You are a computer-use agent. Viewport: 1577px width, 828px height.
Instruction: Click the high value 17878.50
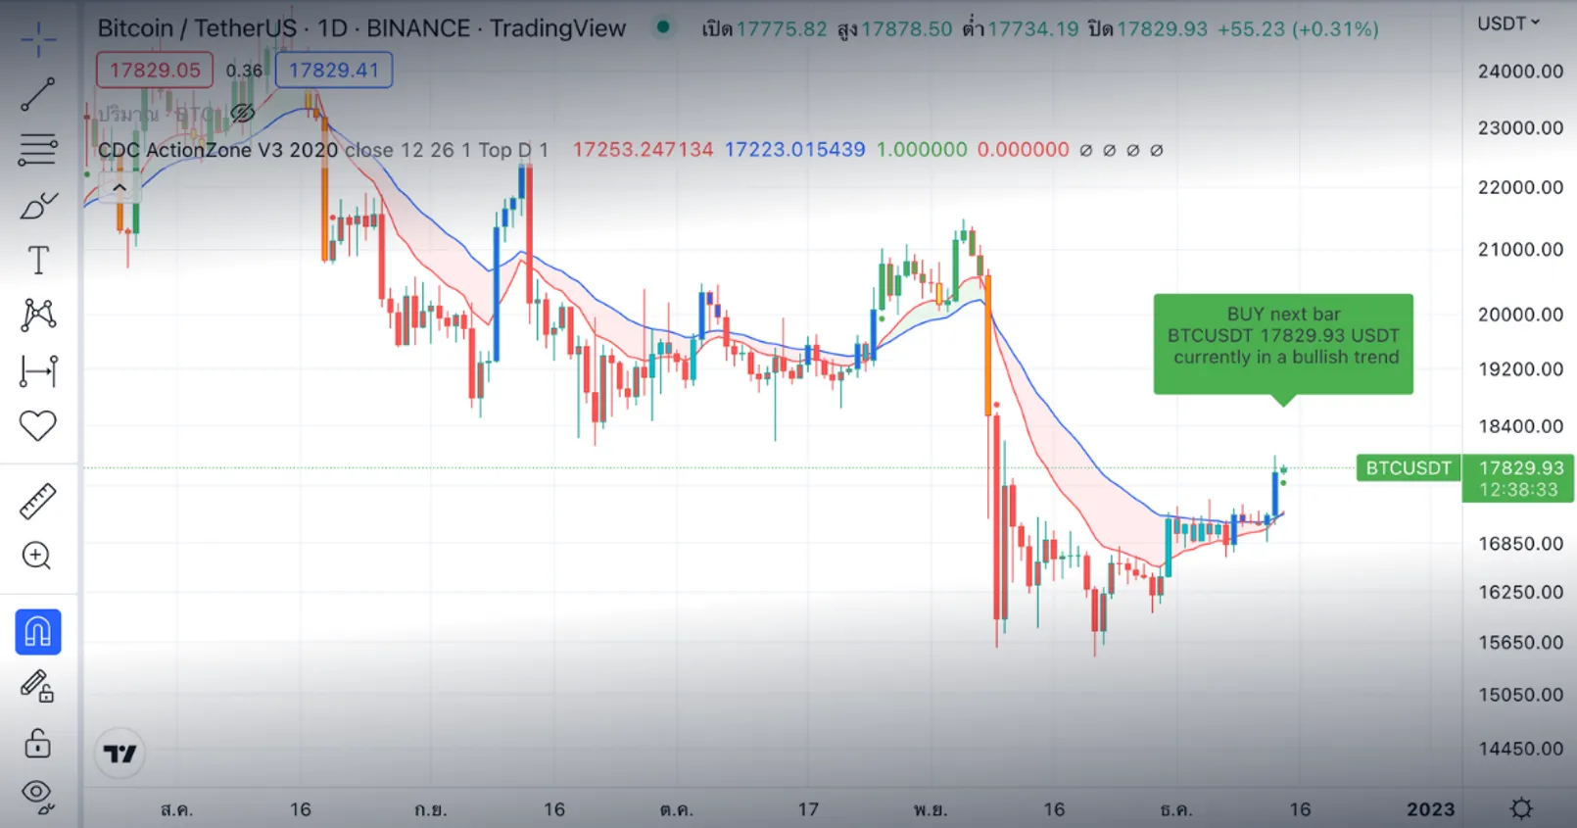point(906,29)
